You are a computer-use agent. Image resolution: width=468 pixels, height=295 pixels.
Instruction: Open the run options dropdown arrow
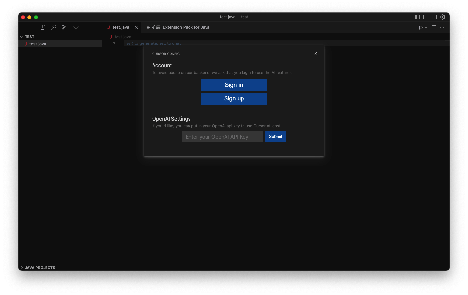tap(426, 28)
